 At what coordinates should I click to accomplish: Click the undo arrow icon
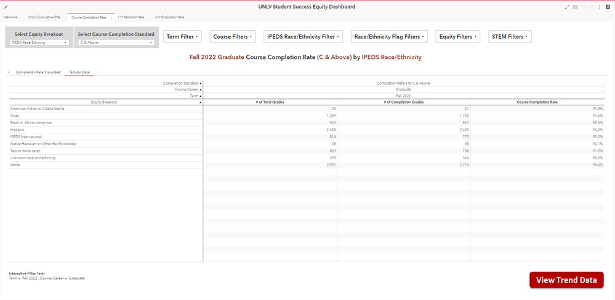click(x=583, y=7)
